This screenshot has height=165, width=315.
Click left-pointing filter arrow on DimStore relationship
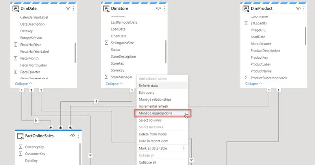[96, 101]
